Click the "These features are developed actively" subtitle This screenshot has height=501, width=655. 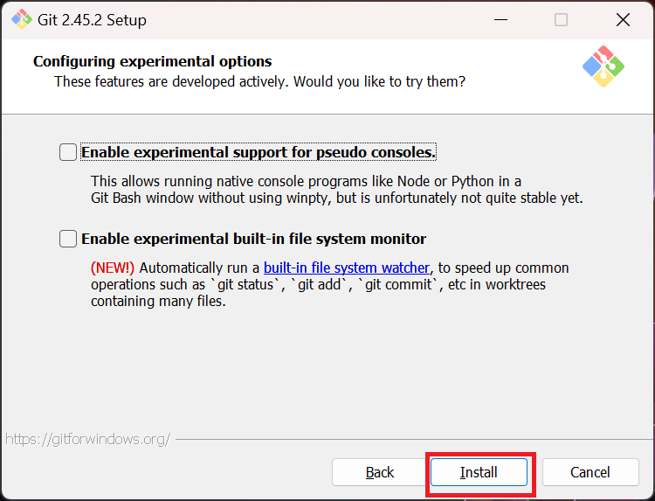pos(259,81)
